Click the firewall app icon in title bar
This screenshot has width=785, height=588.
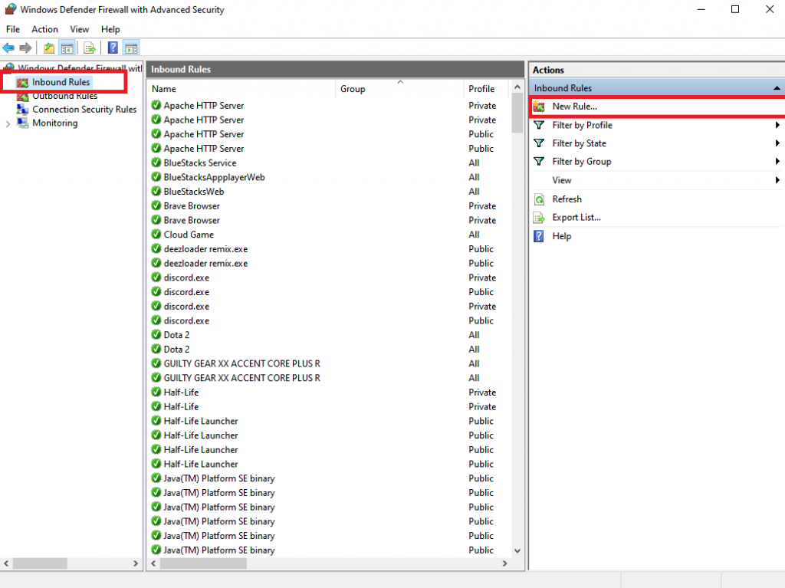(x=10, y=9)
